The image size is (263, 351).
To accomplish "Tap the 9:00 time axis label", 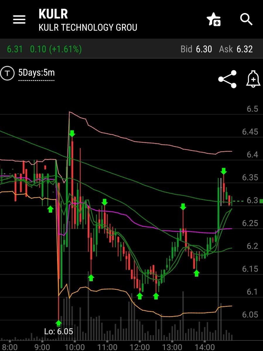I will coord(42,347).
